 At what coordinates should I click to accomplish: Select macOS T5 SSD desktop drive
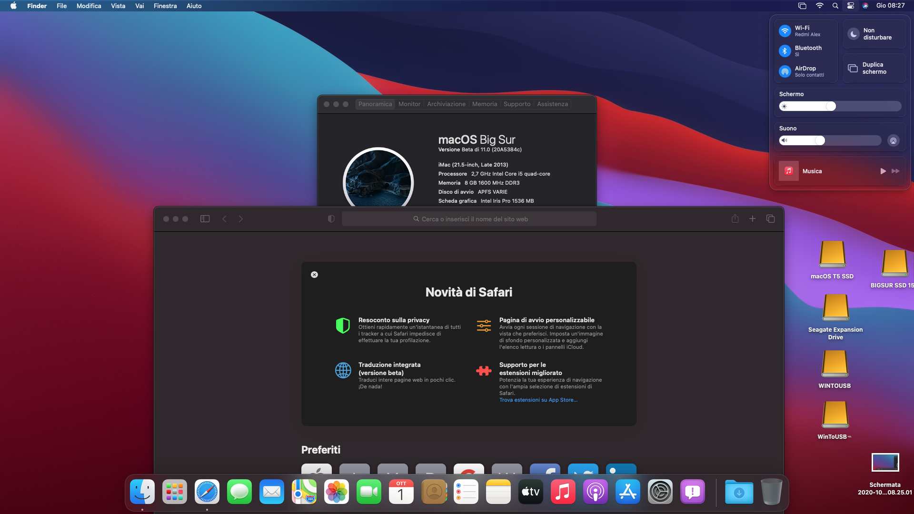pos(832,259)
